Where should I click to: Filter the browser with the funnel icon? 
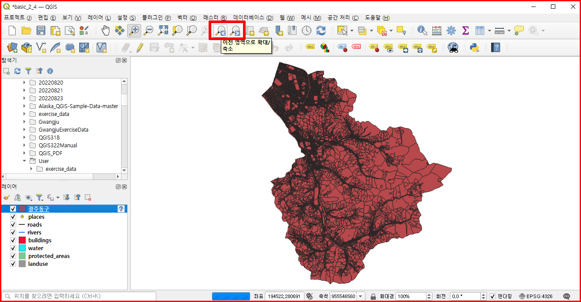(28, 71)
